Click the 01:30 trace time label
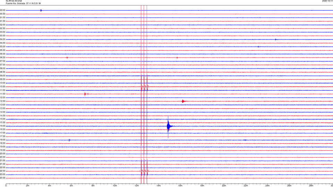The width and height of the screenshot is (333, 187). tap(3, 21)
